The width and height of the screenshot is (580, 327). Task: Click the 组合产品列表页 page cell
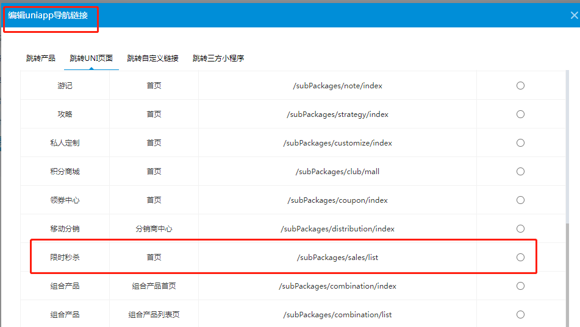[x=154, y=315]
